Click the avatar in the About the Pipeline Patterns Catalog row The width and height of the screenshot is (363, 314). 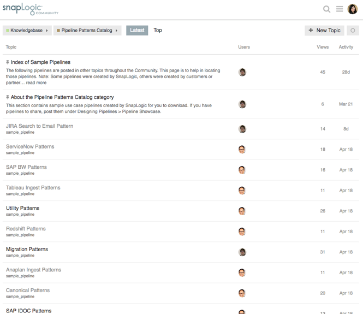242,104
